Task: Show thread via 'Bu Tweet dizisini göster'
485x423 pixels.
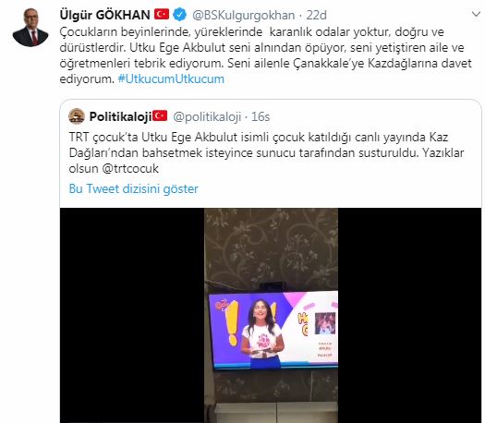Action: (134, 188)
